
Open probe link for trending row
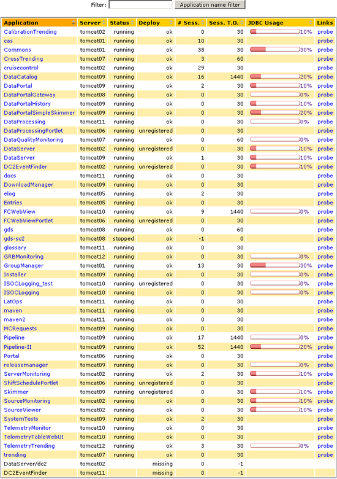tap(325, 454)
